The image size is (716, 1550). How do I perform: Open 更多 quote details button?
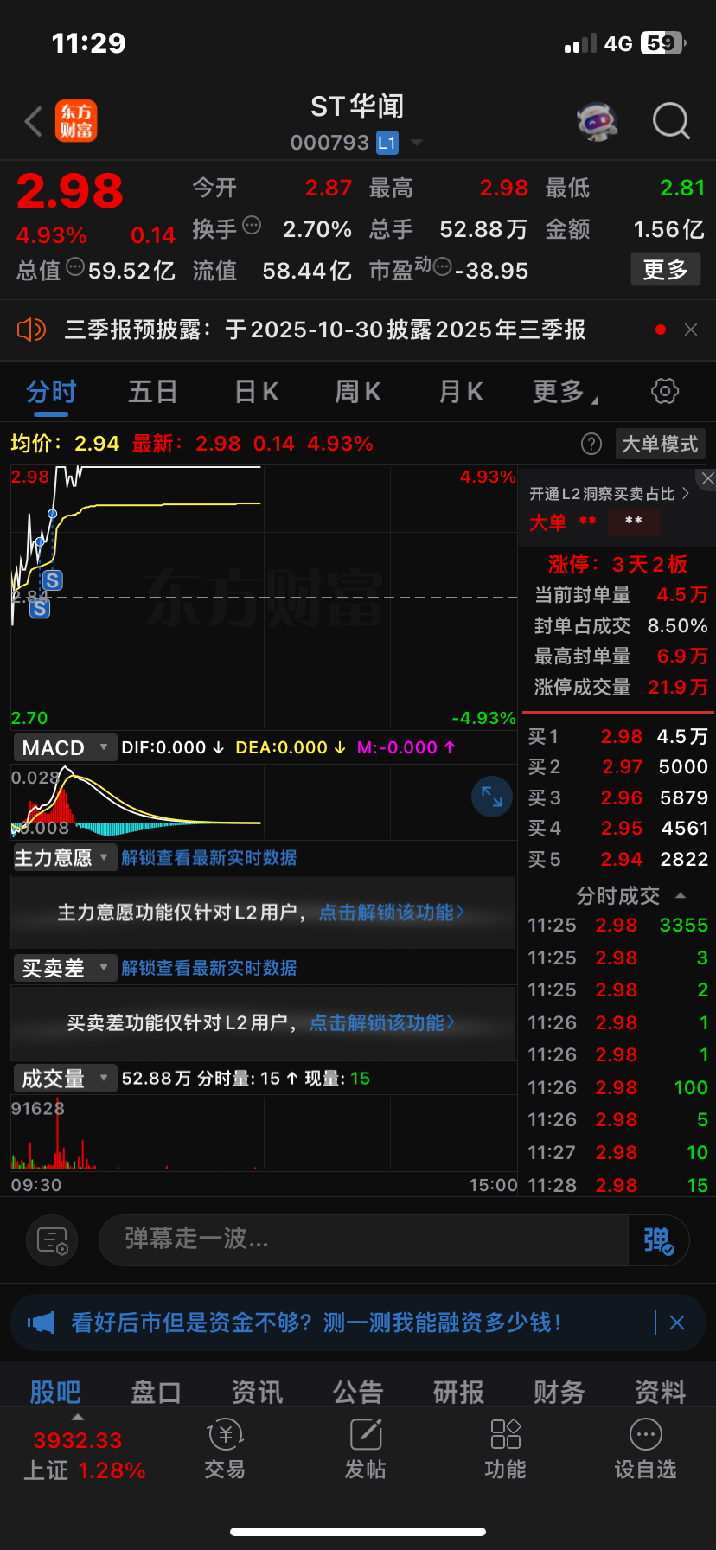coord(665,270)
